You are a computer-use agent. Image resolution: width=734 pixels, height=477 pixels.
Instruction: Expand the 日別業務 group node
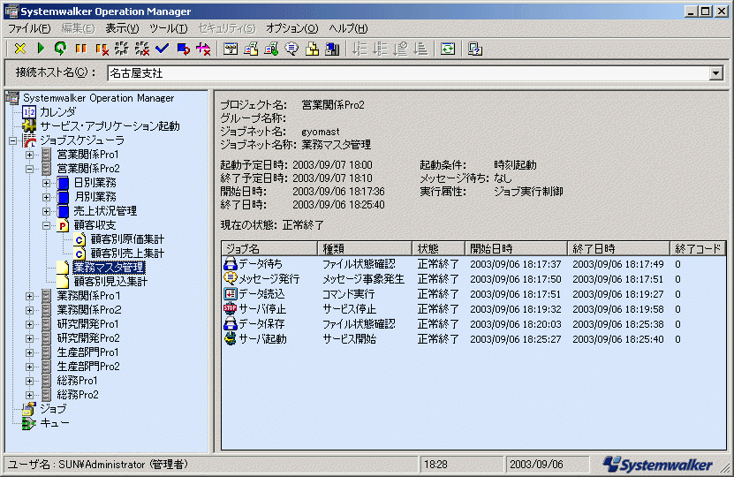coord(46,183)
